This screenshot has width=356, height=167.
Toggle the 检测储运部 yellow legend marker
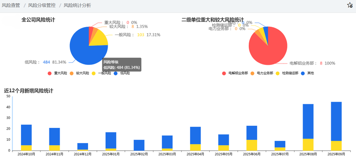(277, 73)
